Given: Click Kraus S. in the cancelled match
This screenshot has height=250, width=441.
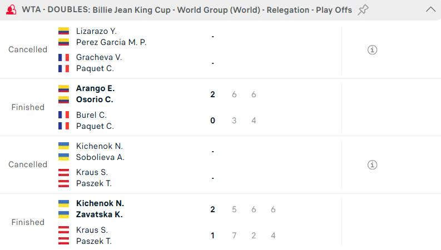Looking at the screenshot, I should [92, 172].
